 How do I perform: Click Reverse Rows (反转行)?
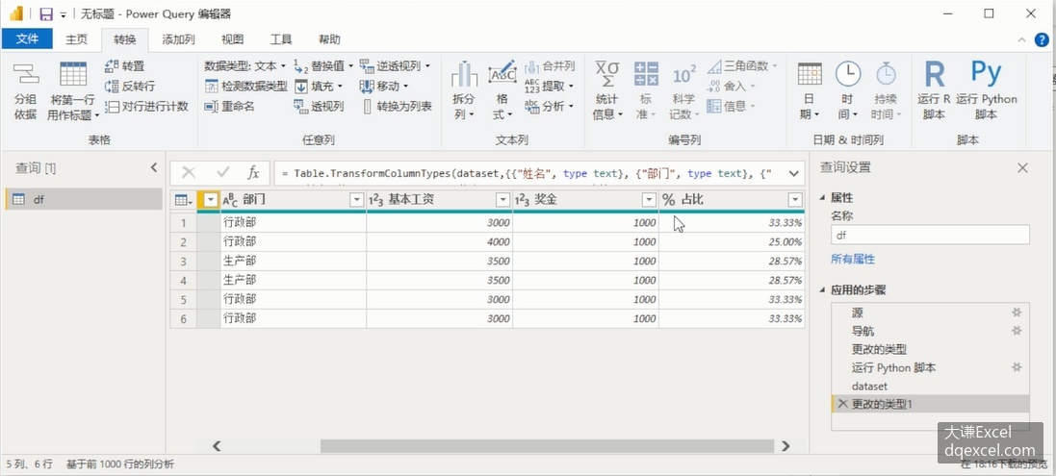click(x=130, y=86)
